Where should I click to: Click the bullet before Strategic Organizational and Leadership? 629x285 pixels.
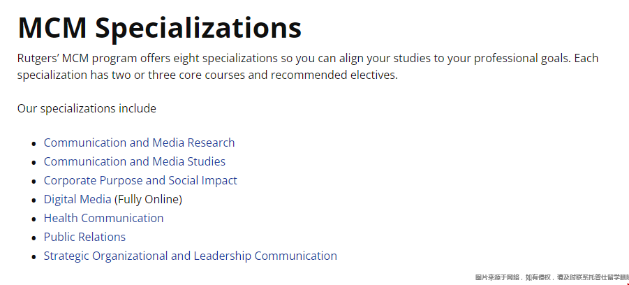click(x=34, y=257)
